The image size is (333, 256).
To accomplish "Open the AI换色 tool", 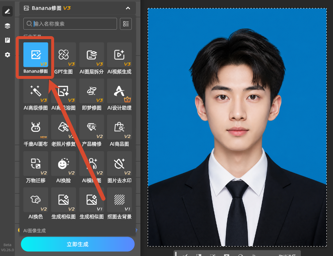I will coord(36,200).
